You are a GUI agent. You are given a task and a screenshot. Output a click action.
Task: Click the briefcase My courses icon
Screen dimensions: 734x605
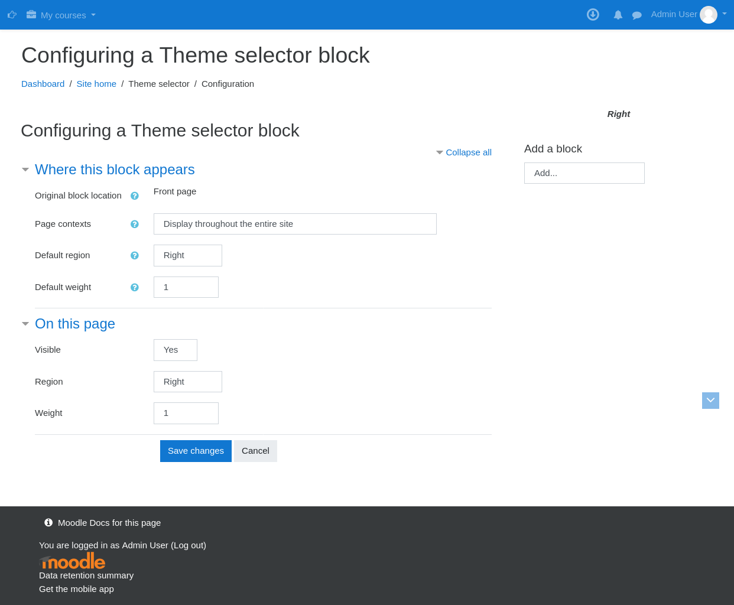click(x=31, y=14)
